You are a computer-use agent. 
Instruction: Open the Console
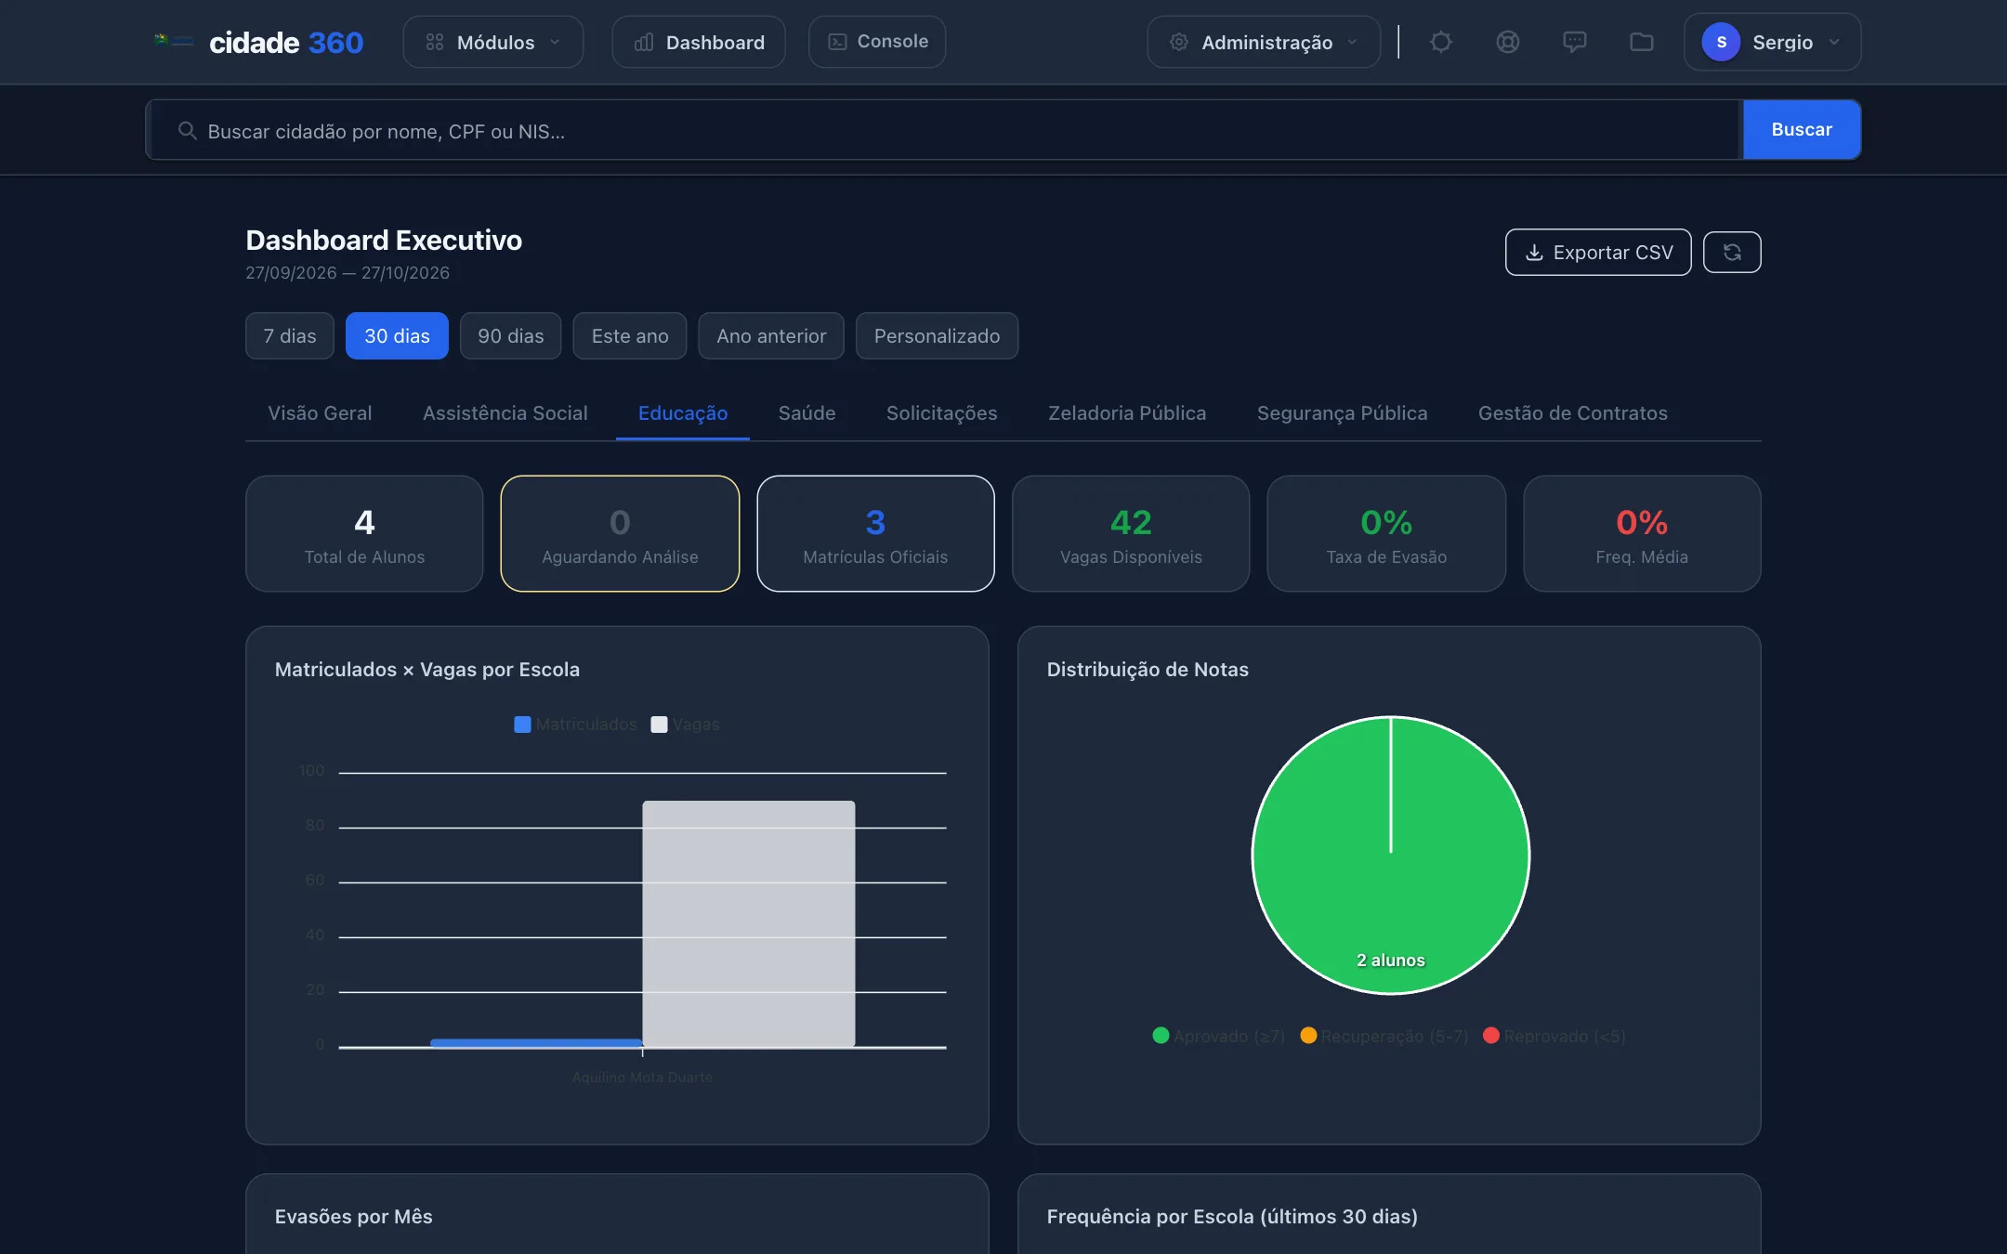tap(877, 42)
